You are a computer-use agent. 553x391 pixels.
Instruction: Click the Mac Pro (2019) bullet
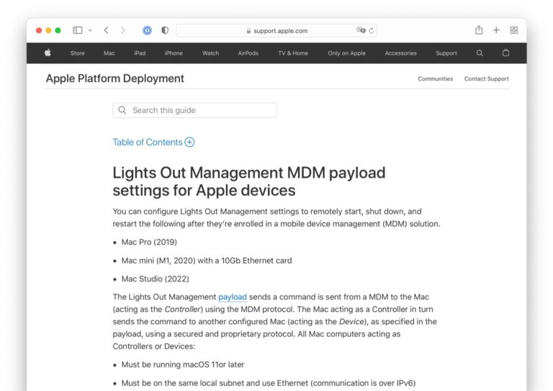[149, 242]
